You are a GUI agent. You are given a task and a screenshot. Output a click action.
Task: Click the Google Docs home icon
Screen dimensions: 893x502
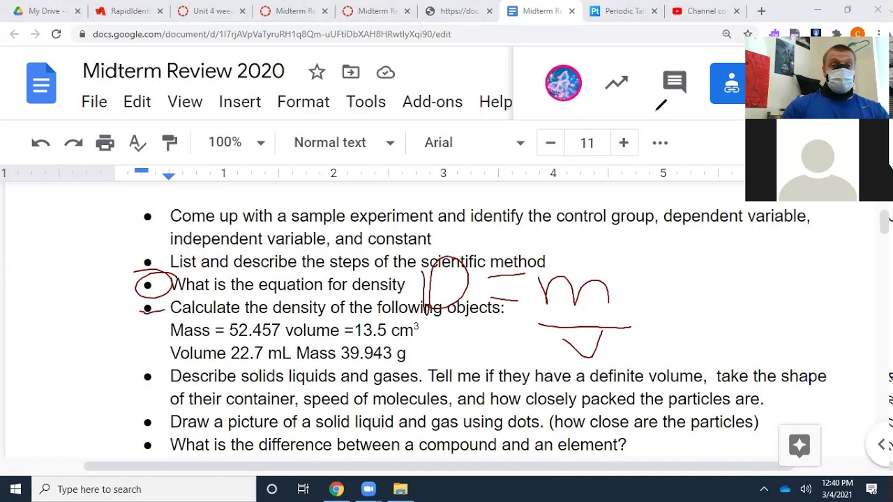click(41, 83)
